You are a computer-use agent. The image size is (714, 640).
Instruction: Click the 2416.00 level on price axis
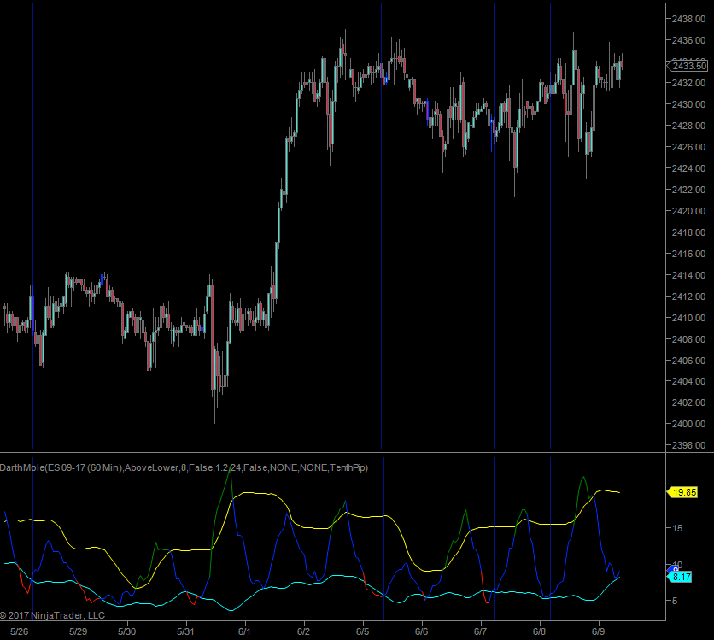click(688, 254)
